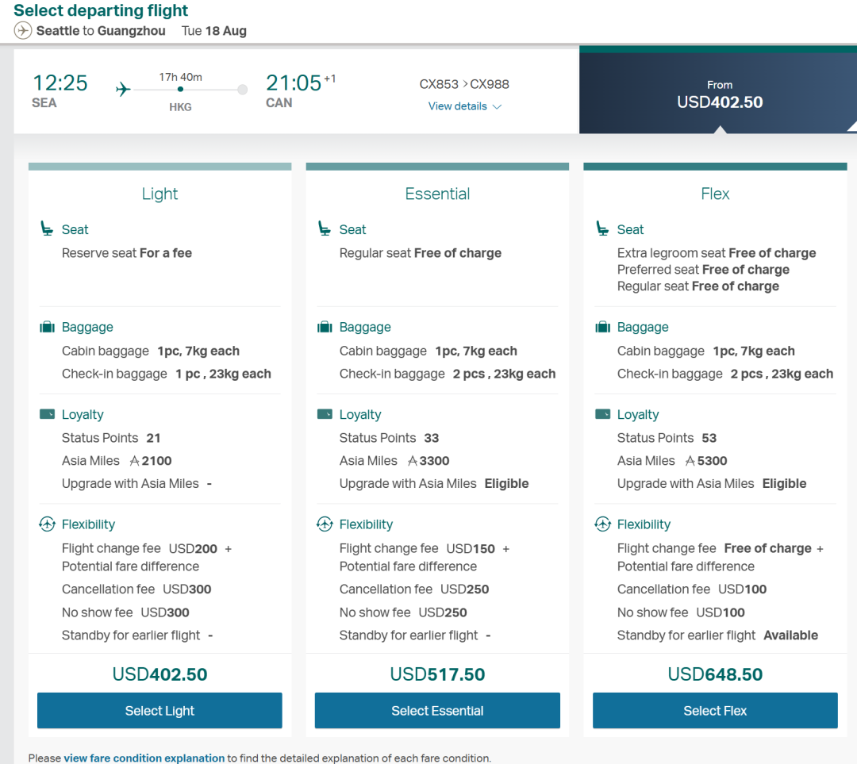Click the airplane icon next to SEA departure
This screenshot has height=764, width=857.
pyautogui.click(x=123, y=89)
